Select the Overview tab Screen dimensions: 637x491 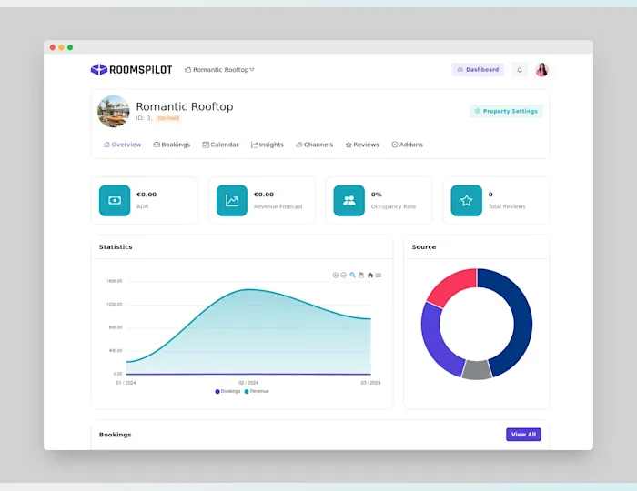point(122,145)
